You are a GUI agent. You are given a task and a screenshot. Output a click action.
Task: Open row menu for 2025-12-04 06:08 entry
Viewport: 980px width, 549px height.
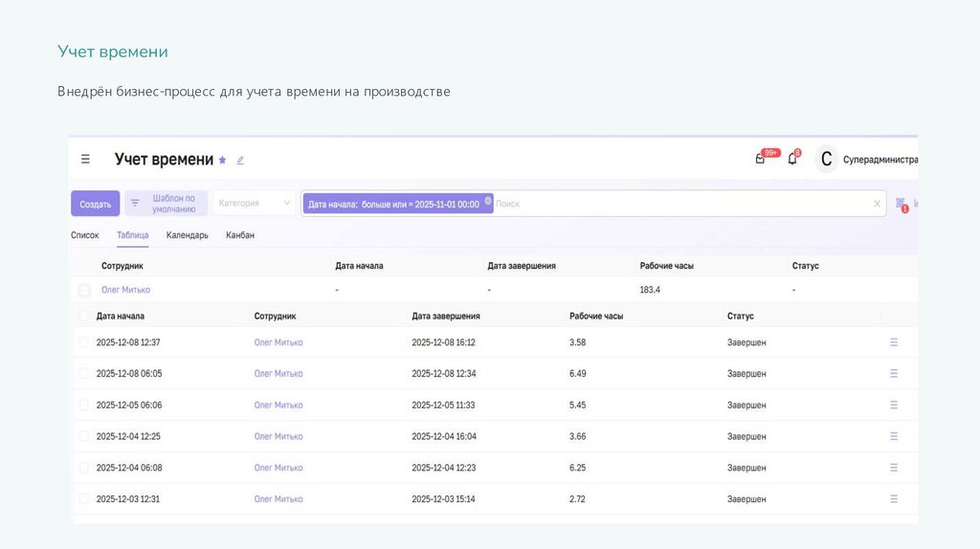coord(894,468)
